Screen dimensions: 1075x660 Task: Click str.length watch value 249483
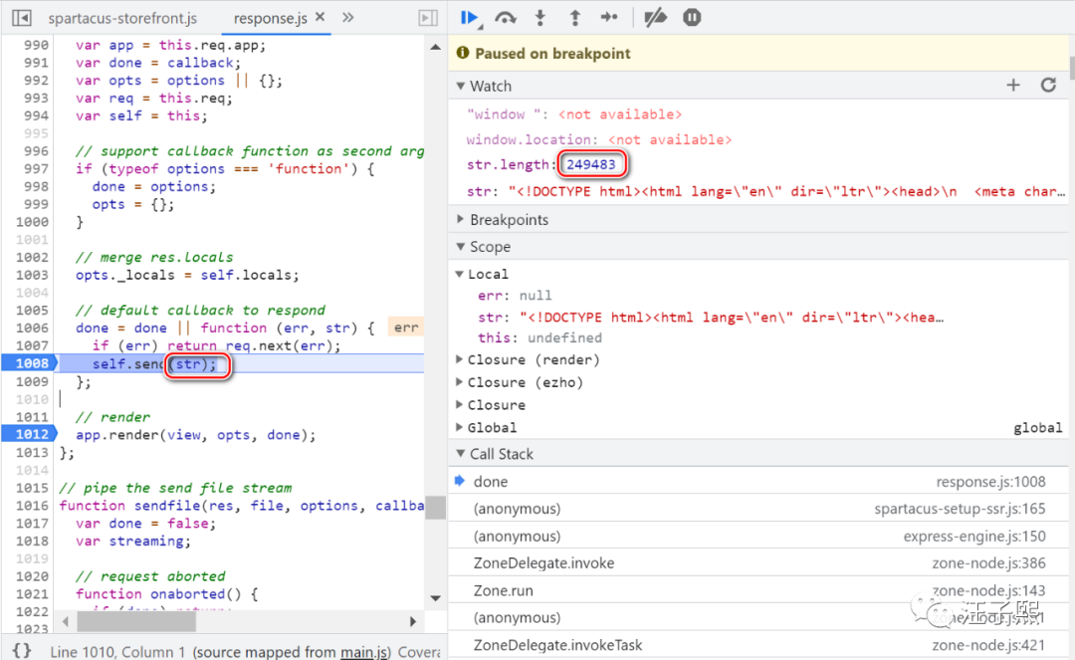tap(591, 164)
